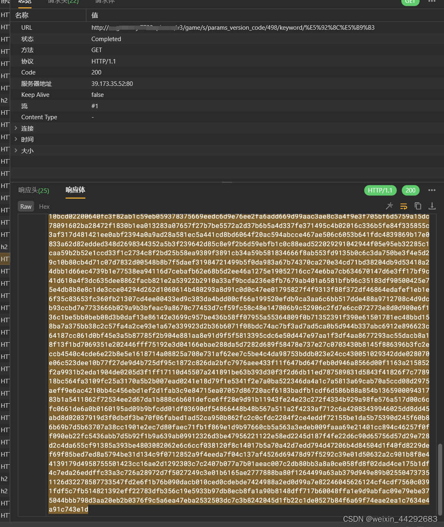
Task: Toggle word wrap icon in response body
Action: tap(404, 206)
